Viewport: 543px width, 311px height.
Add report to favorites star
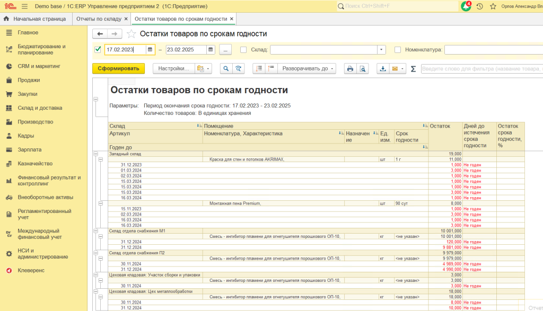click(132, 33)
